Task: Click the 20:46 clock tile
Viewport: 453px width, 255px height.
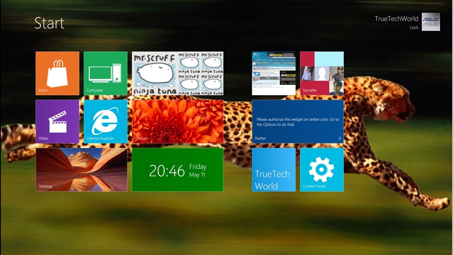Action: (x=178, y=170)
